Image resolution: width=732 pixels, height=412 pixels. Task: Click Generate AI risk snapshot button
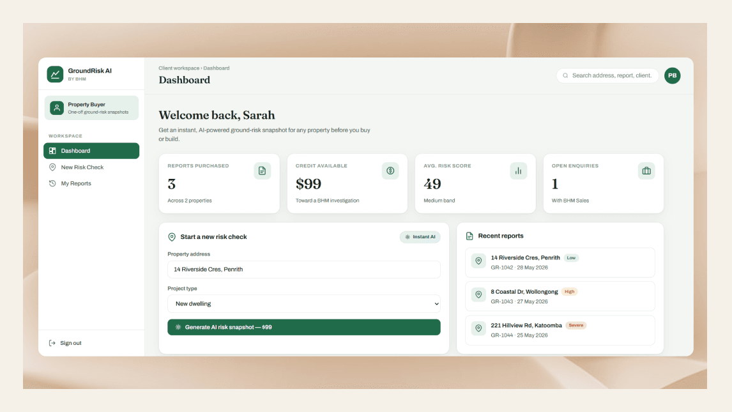tap(304, 327)
